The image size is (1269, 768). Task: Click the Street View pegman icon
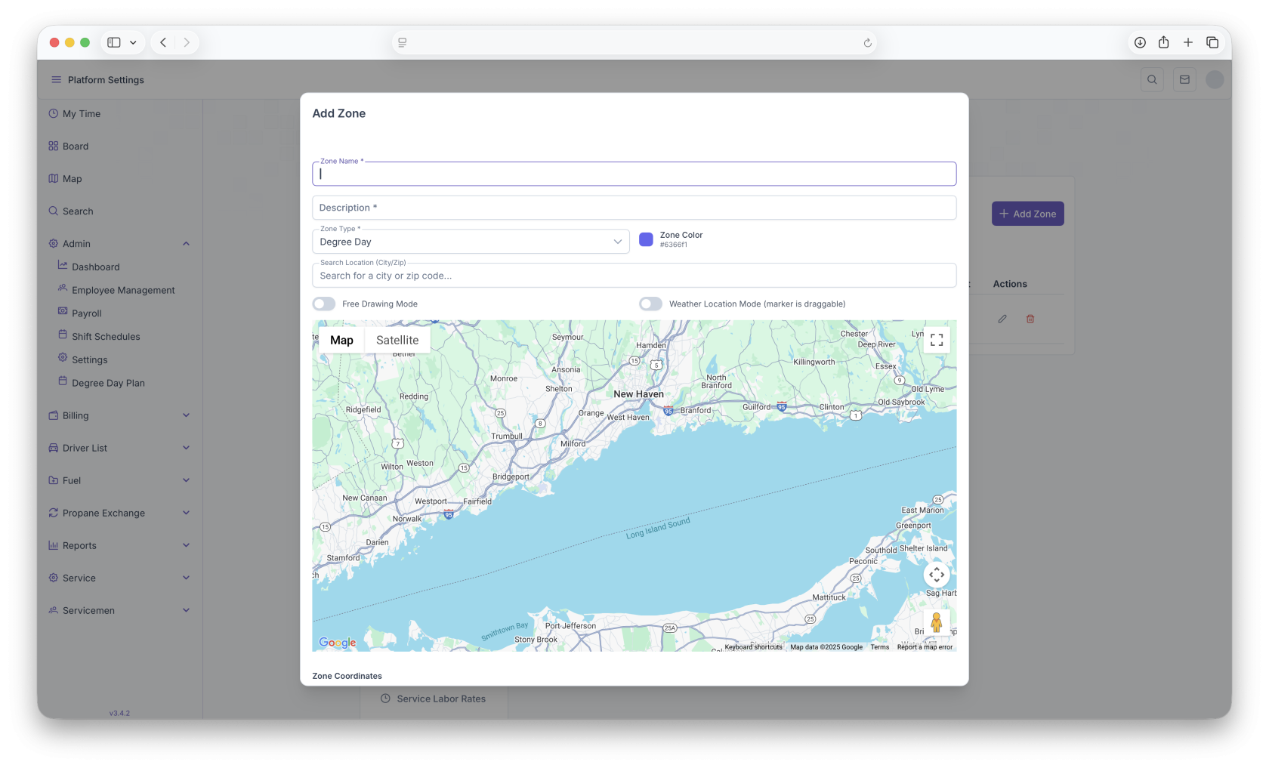tap(936, 622)
